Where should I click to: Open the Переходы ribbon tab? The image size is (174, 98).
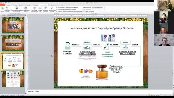click(x=28, y=5)
